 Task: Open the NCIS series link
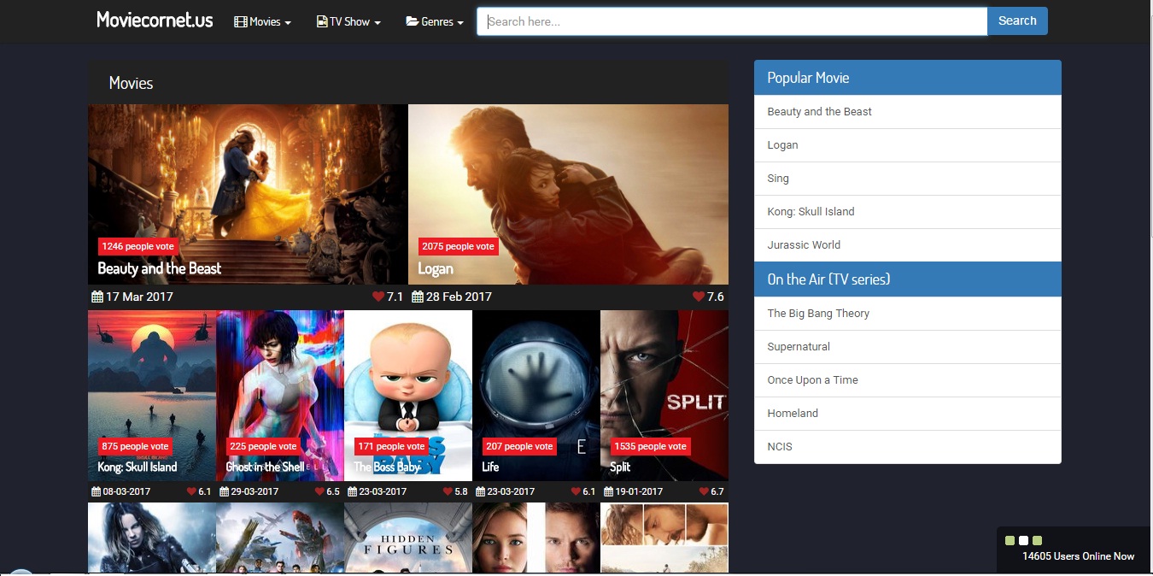(x=908, y=447)
